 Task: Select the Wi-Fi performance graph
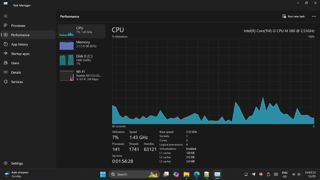pyautogui.click(x=80, y=75)
